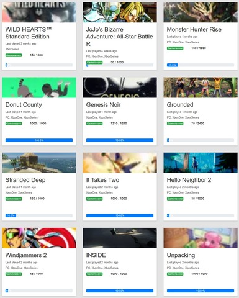Click 'PC, XboxOne, XboxSeries' platforms on Unpacking
239x298 pixels.
click(x=183, y=268)
